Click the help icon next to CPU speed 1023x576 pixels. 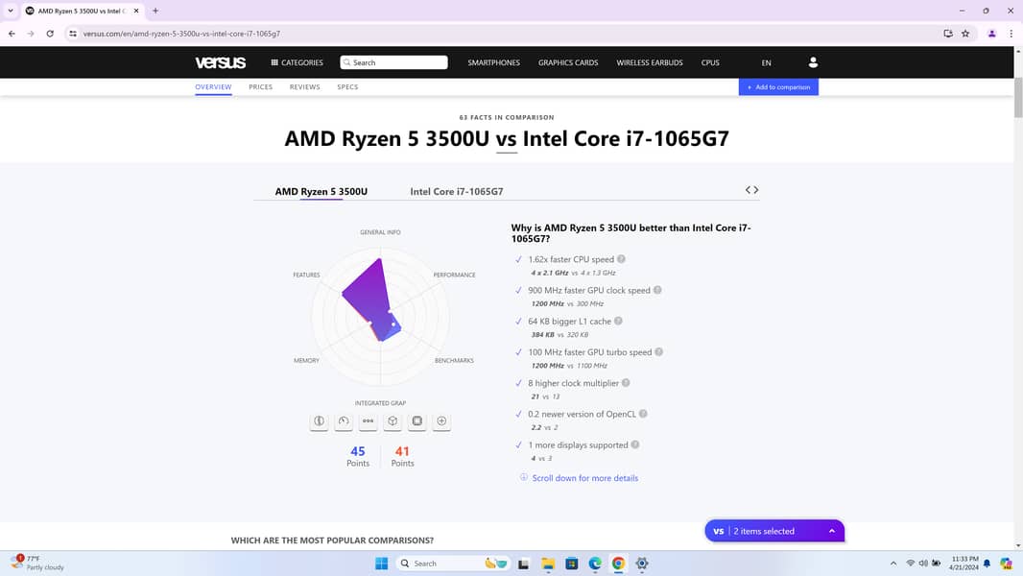[x=621, y=259]
